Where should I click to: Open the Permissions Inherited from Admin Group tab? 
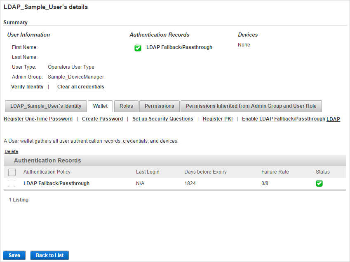click(x=251, y=106)
